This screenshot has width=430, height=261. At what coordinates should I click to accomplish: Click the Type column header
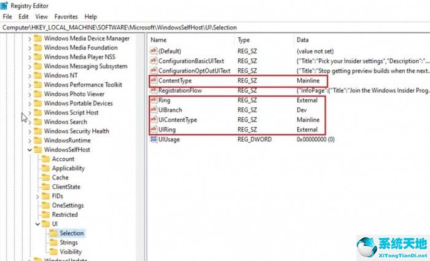244,40
